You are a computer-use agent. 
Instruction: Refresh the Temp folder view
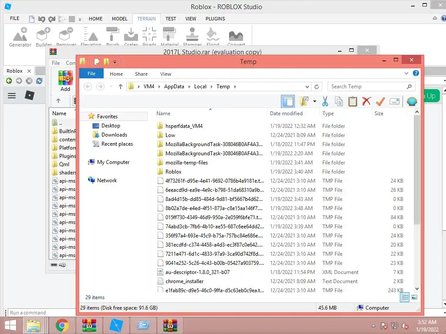(317, 87)
